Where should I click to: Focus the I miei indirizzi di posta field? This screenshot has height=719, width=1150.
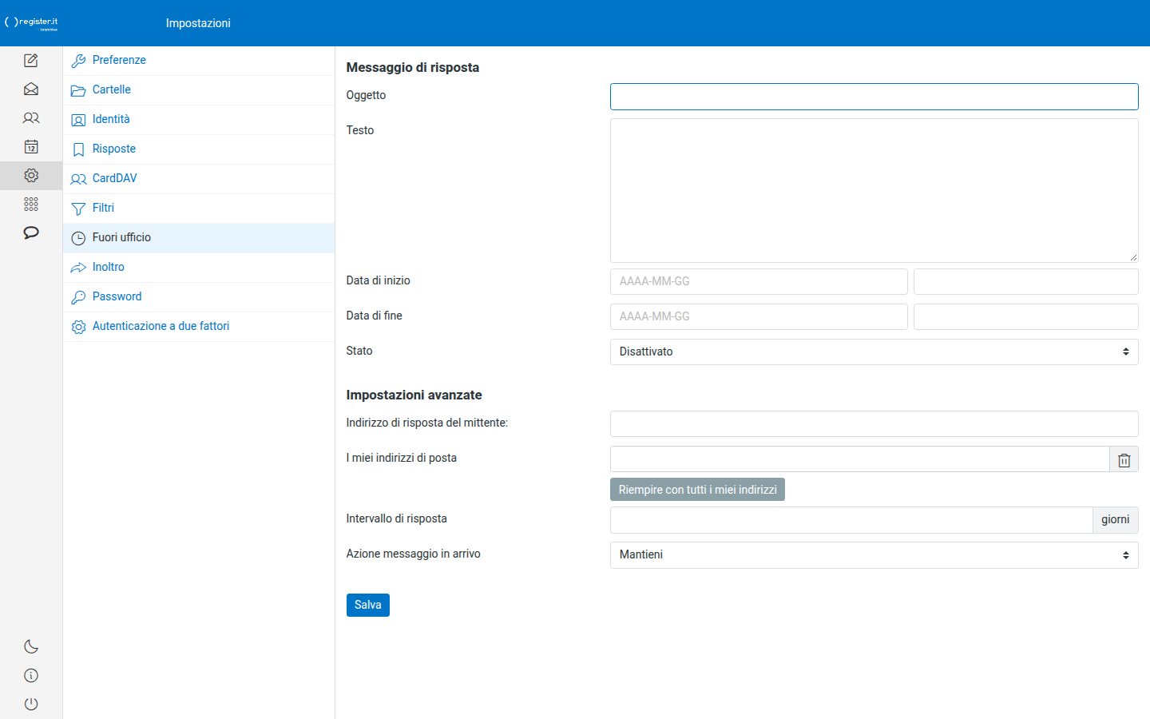pyautogui.click(x=860, y=459)
